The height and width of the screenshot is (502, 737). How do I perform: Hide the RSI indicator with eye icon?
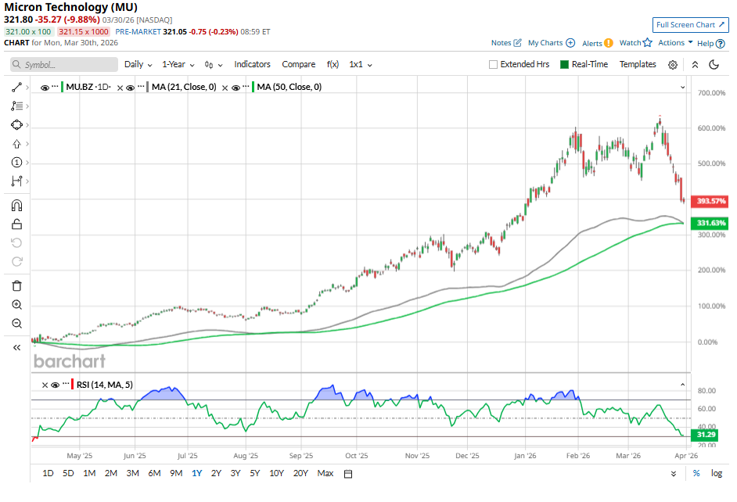(x=55, y=385)
